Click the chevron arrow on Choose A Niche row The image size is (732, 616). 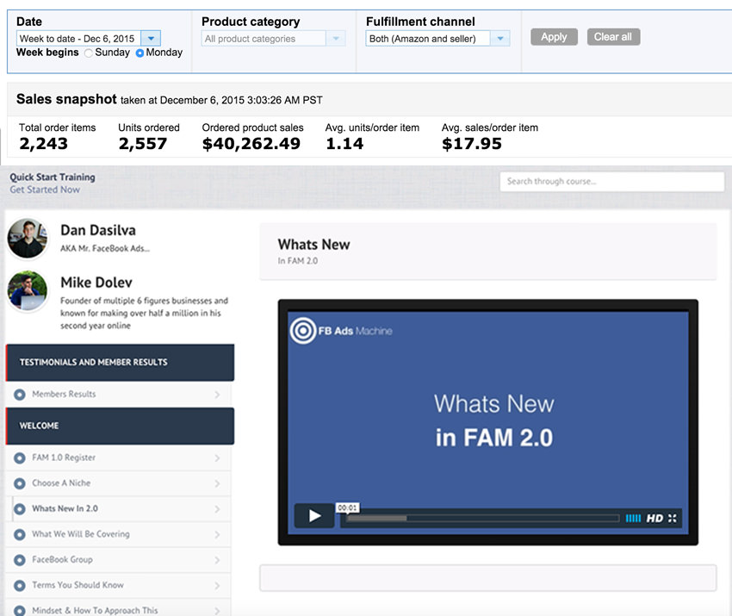click(217, 484)
